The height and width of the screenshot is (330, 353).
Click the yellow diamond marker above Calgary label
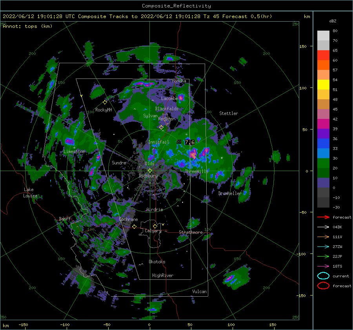155,226
